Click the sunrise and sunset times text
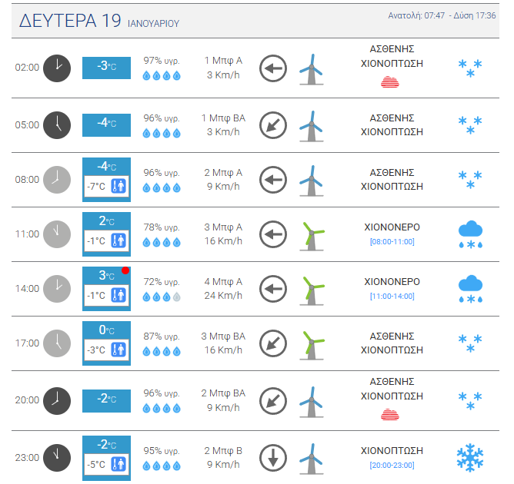 tap(441, 15)
